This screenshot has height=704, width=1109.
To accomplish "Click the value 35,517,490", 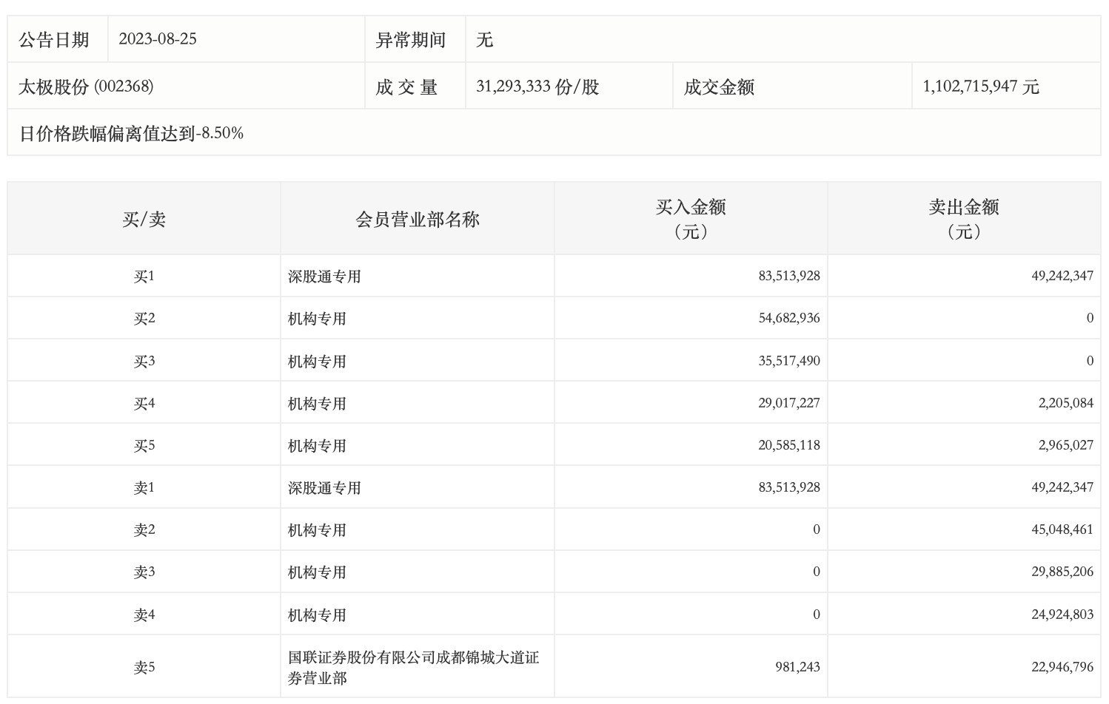I will coord(789,361).
